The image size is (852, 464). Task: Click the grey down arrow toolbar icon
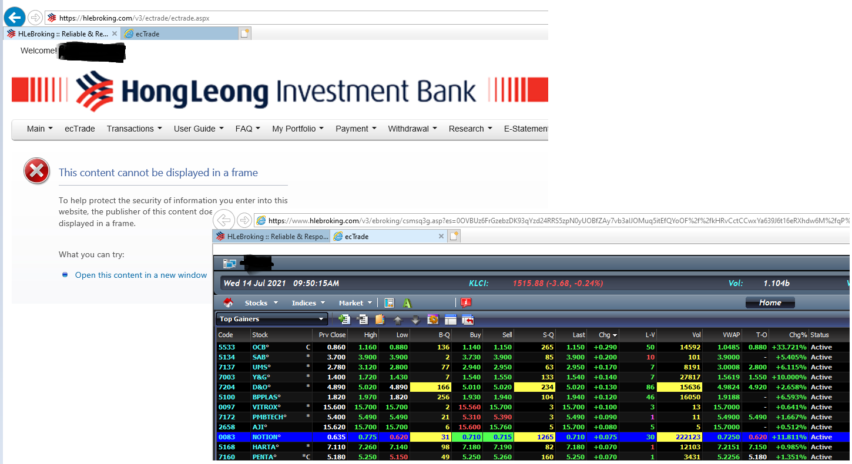[415, 320]
